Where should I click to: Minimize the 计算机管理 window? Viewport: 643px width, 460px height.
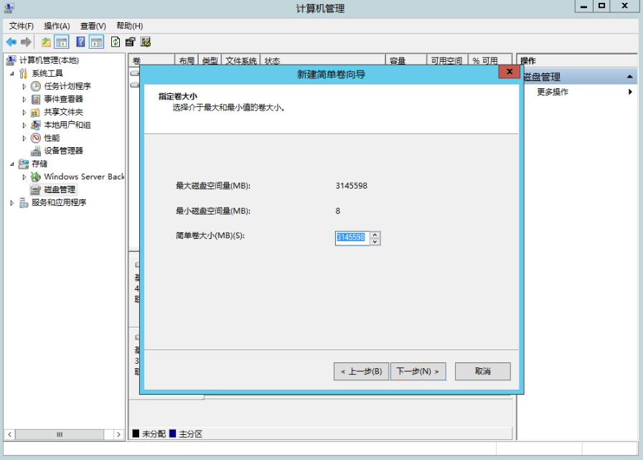[583, 6]
